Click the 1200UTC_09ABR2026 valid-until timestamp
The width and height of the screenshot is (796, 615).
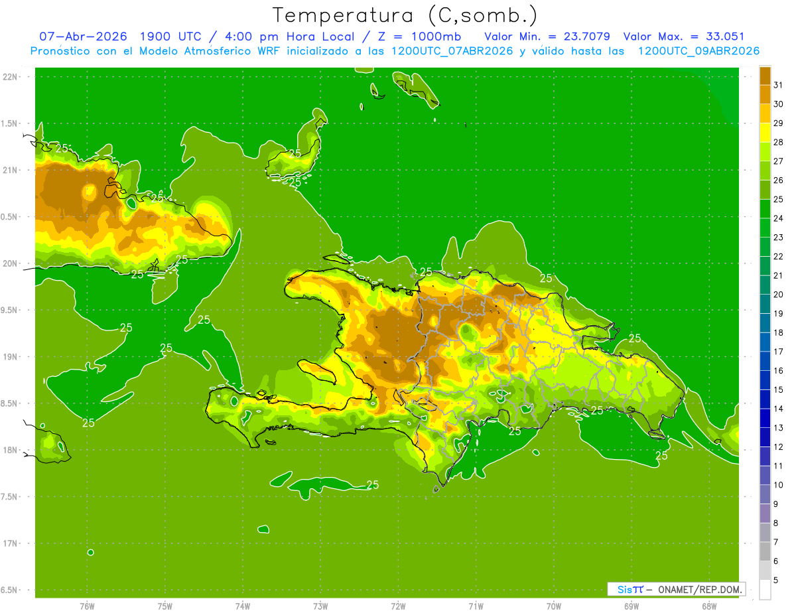pyautogui.click(x=698, y=51)
